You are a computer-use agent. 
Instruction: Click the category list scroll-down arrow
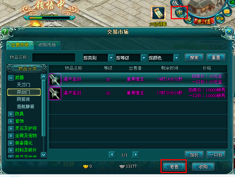point(44,155)
